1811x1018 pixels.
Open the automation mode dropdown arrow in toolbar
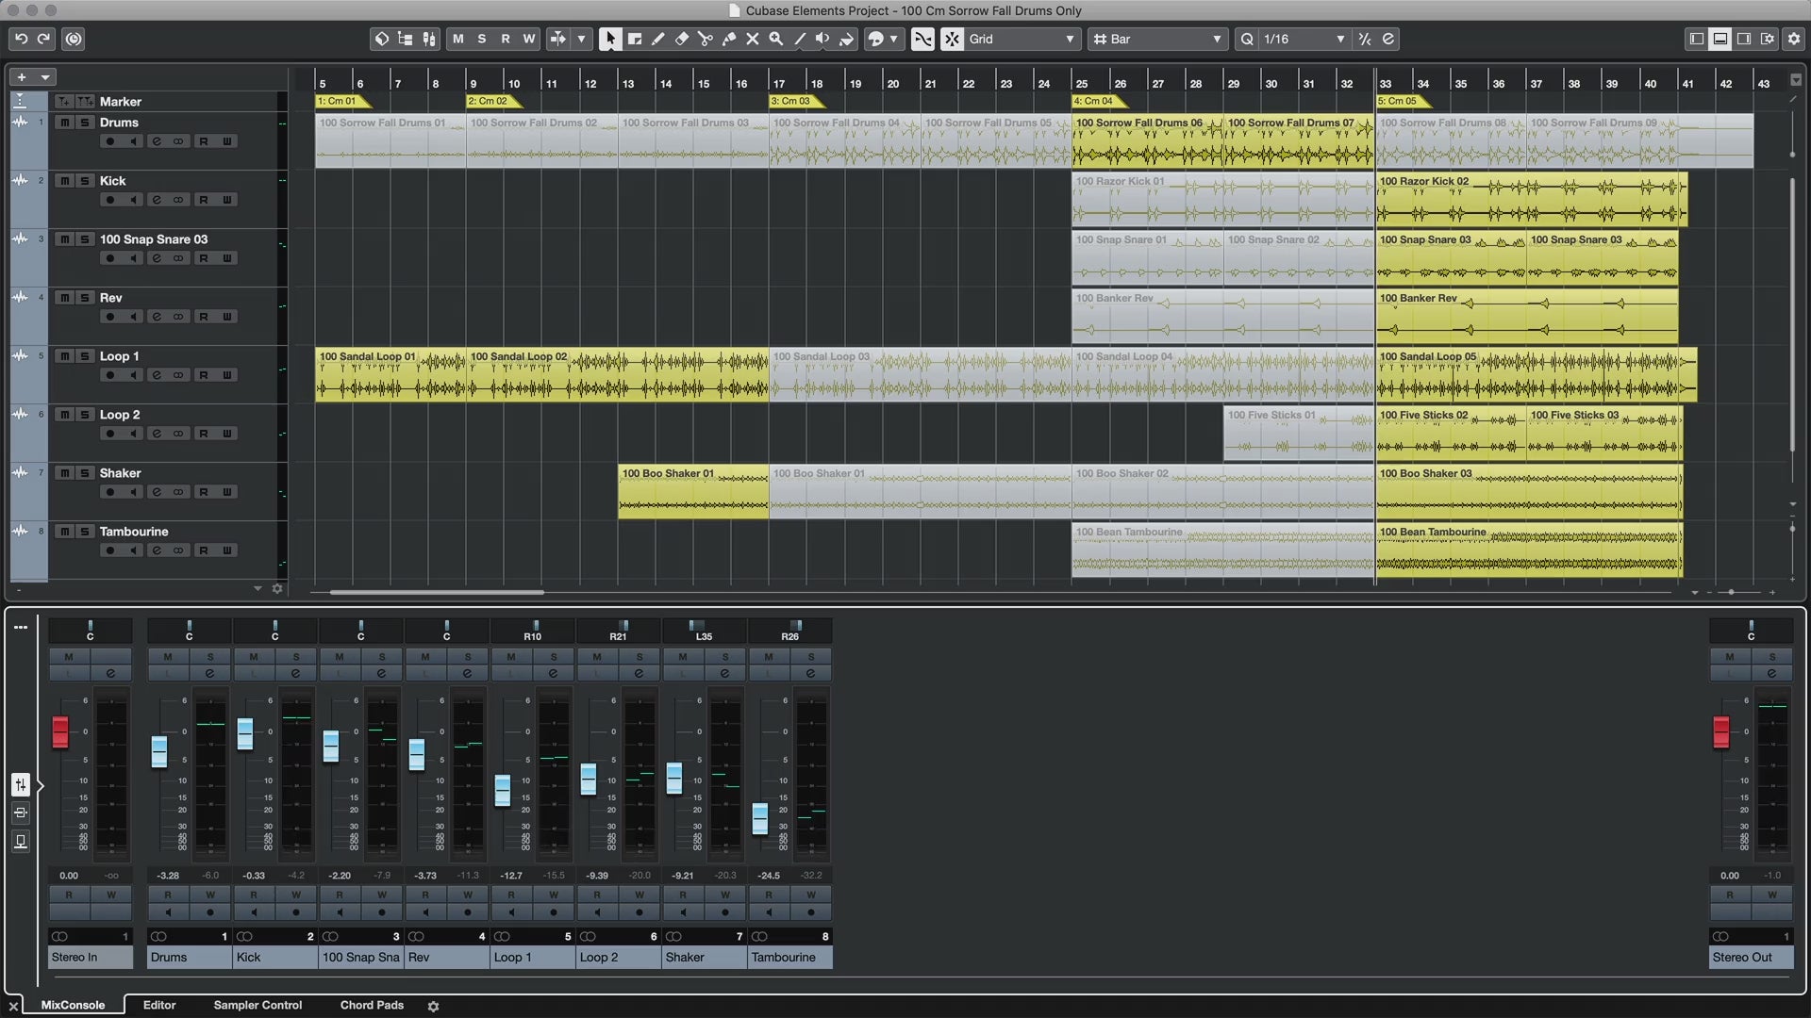point(582,39)
